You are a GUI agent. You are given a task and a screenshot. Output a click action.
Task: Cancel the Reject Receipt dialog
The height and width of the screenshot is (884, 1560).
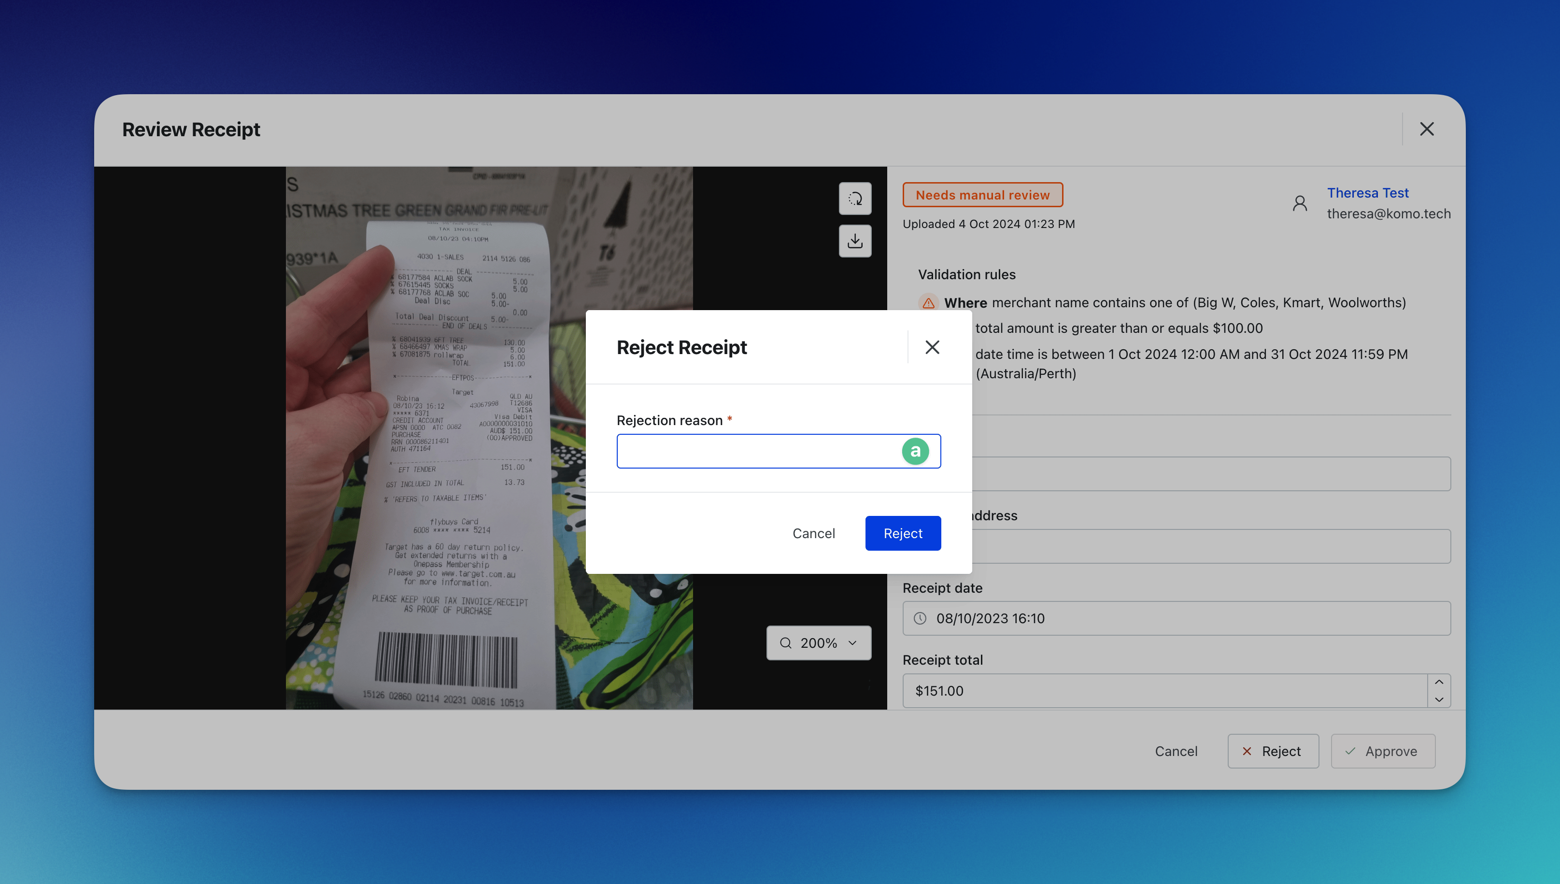tap(813, 533)
